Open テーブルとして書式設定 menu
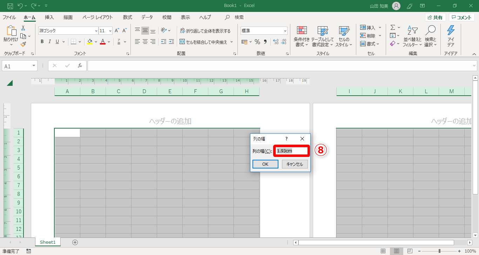The image size is (479, 255). pos(323,36)
